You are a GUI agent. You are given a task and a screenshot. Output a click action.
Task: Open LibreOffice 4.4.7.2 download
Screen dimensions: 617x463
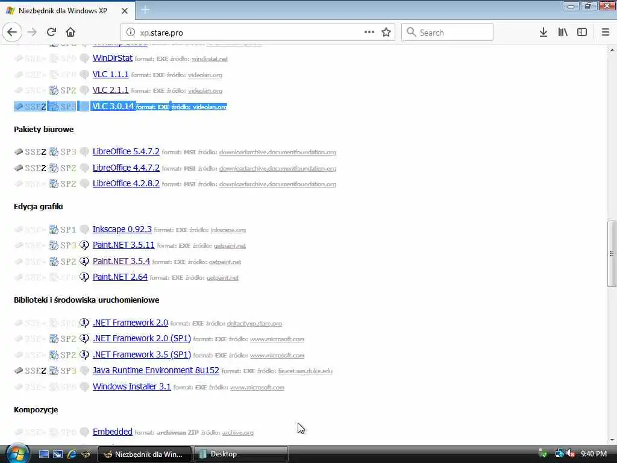[126, 168]
